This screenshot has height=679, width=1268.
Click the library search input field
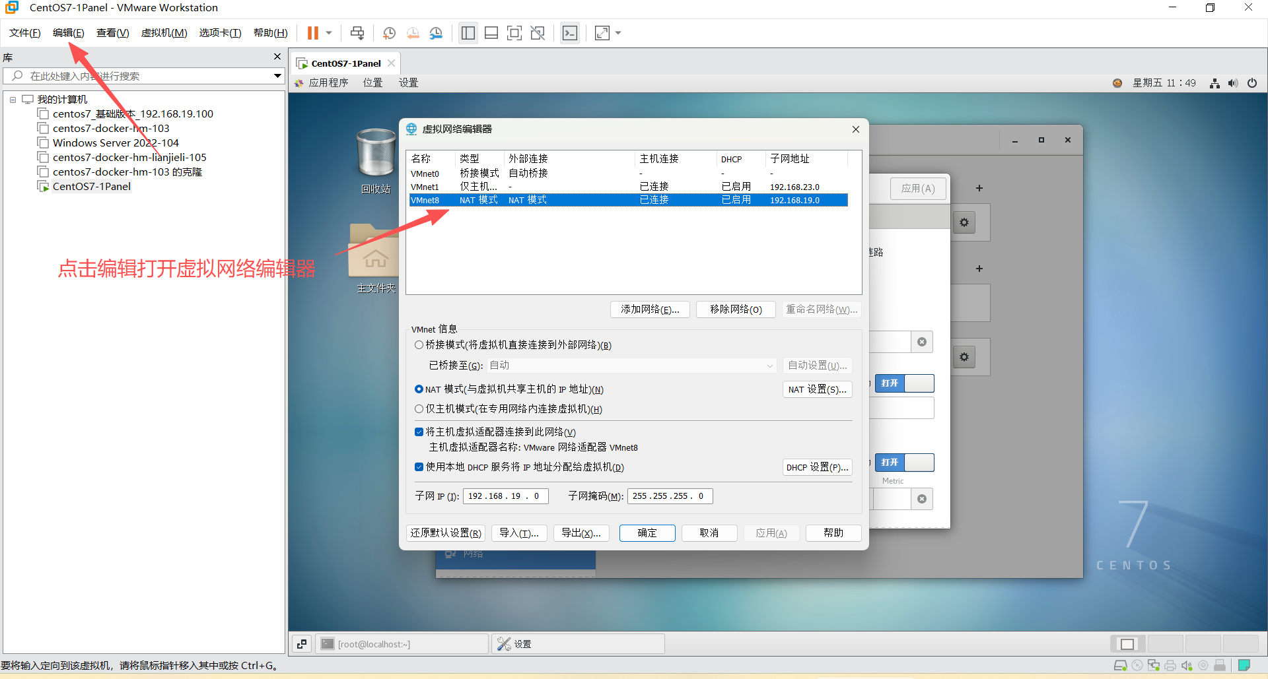tap(139, 76)
